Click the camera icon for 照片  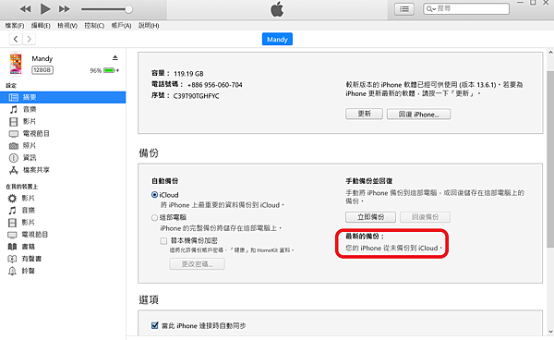[14, 146]
